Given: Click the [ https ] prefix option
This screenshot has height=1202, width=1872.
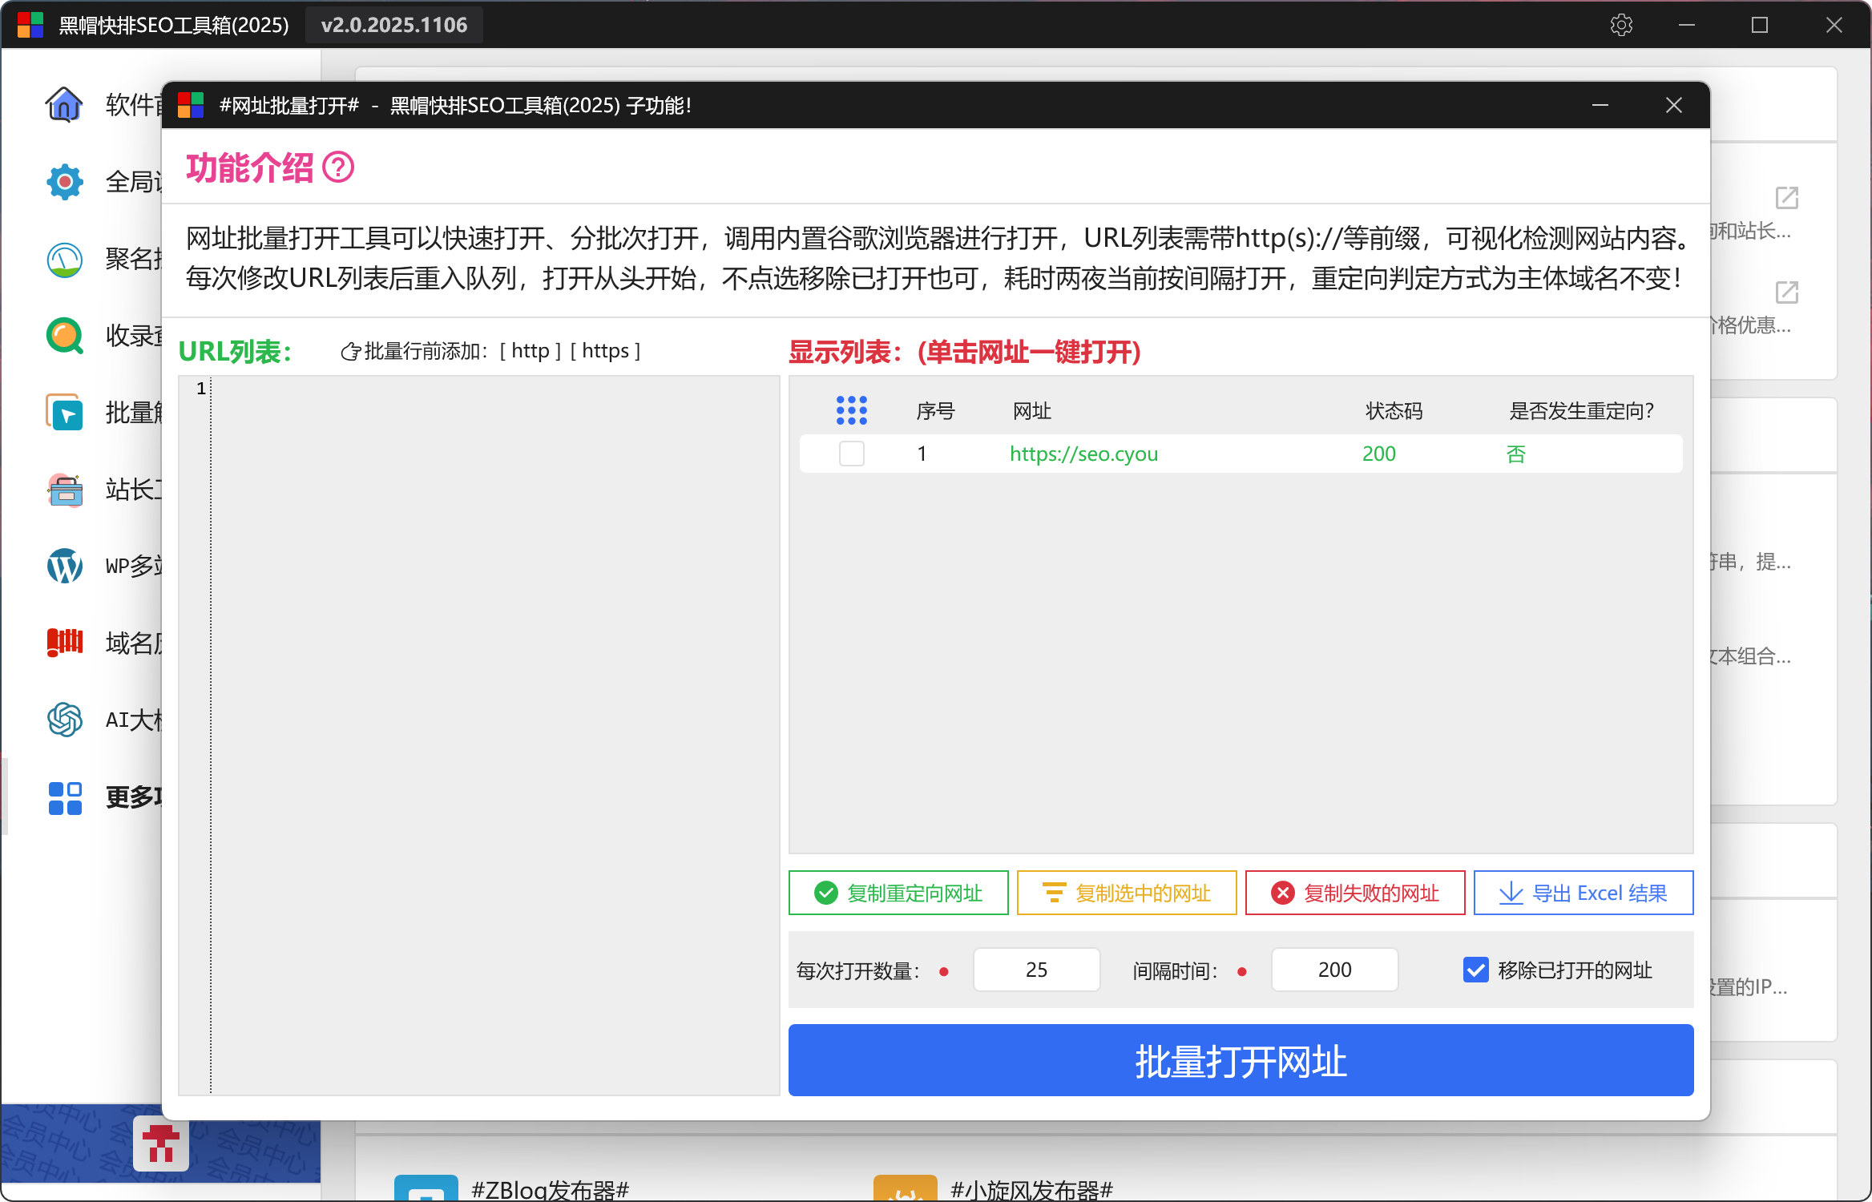Looking at the screenshot, I should (605, 351).
